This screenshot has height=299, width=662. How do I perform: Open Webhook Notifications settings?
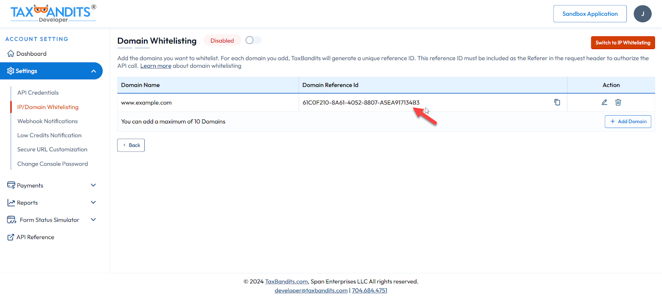[48, 121]
